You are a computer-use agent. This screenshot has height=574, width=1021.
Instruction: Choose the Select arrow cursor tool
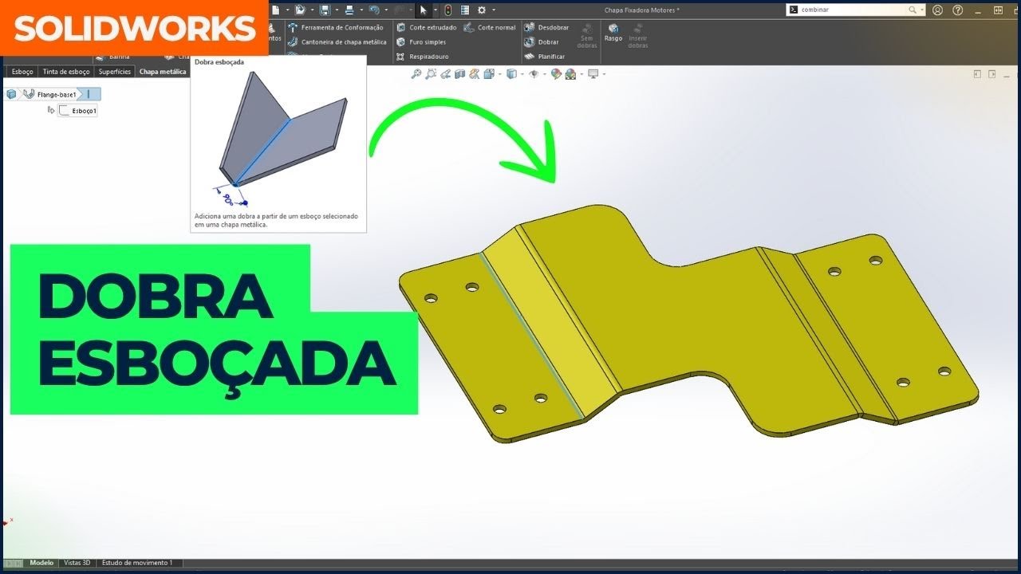point(424,10)
